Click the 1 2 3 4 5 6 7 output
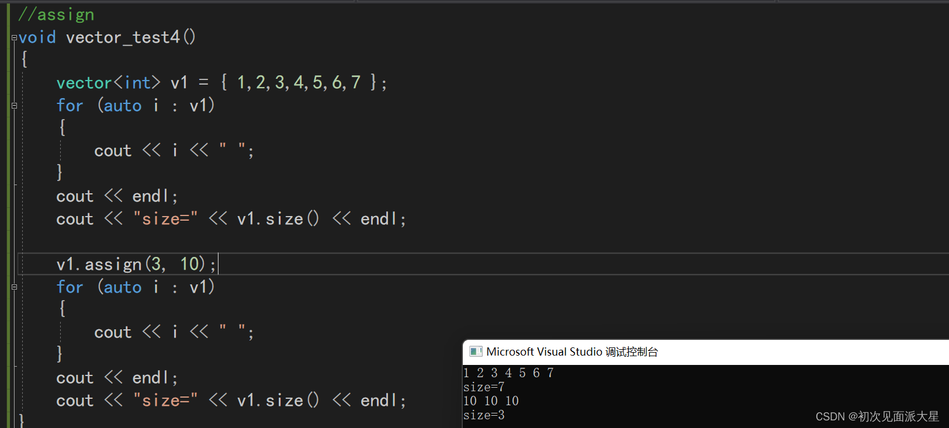Viewport: 949px width, 428px height. pos(508,373)
